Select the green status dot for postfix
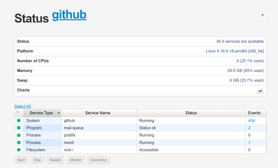 tap(19, 135)
